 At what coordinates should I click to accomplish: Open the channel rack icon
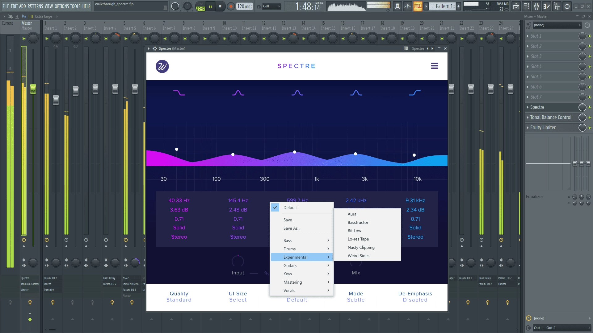(527, 6)
